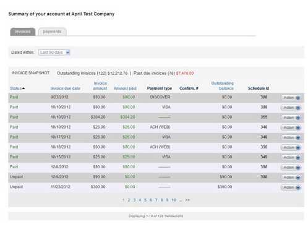This screenshot has height=232, width=308.
Task: Click the $304.20 amount paid cell
Action: coord(127,117)
